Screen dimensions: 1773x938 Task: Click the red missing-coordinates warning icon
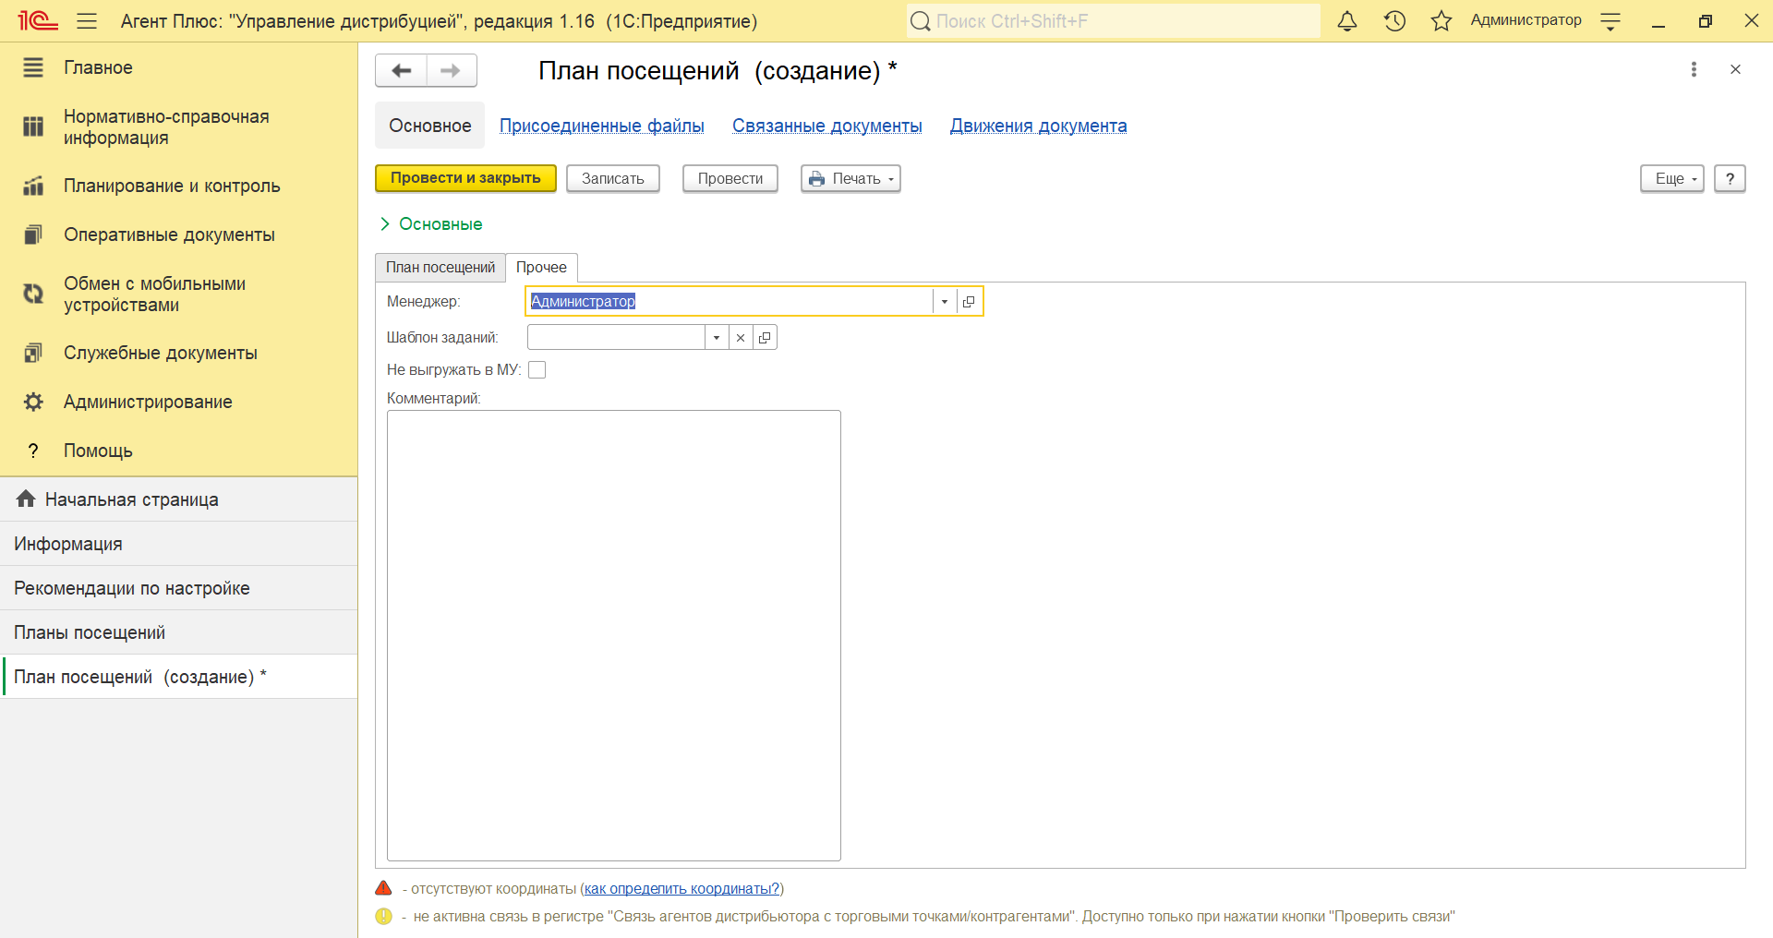[x=383, y=888]
